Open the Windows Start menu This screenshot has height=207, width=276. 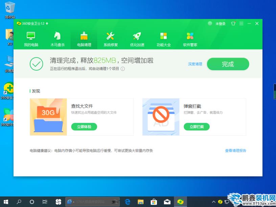(6, 202)
